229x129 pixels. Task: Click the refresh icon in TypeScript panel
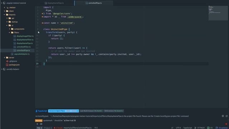(226, 116)
